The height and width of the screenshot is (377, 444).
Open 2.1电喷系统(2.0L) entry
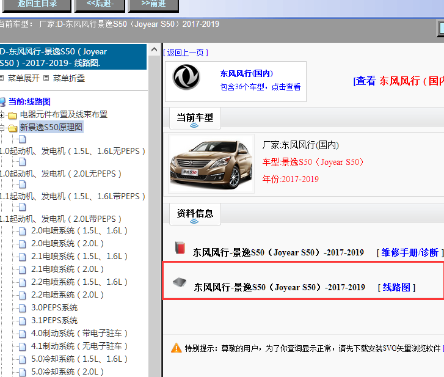click(x=67, y=269)
